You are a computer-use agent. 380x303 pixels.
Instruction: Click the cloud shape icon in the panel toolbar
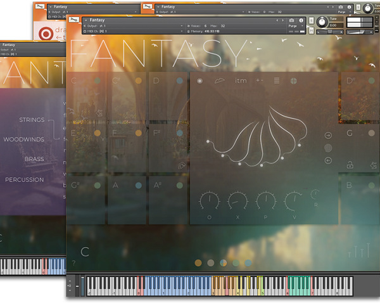pyautogui.click(x=219, y=81)
